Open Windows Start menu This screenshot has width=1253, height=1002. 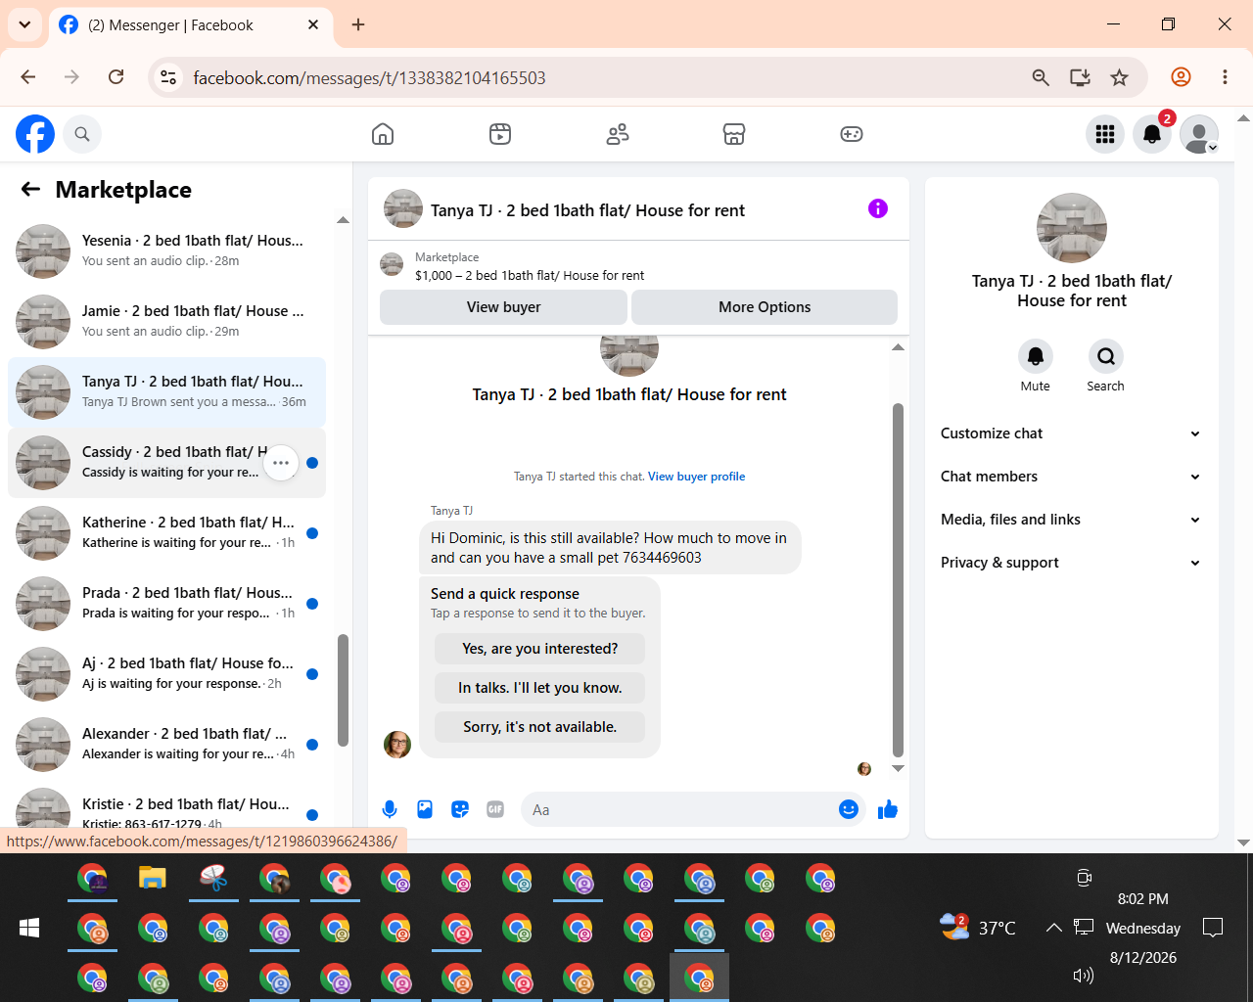pos(29,928)
